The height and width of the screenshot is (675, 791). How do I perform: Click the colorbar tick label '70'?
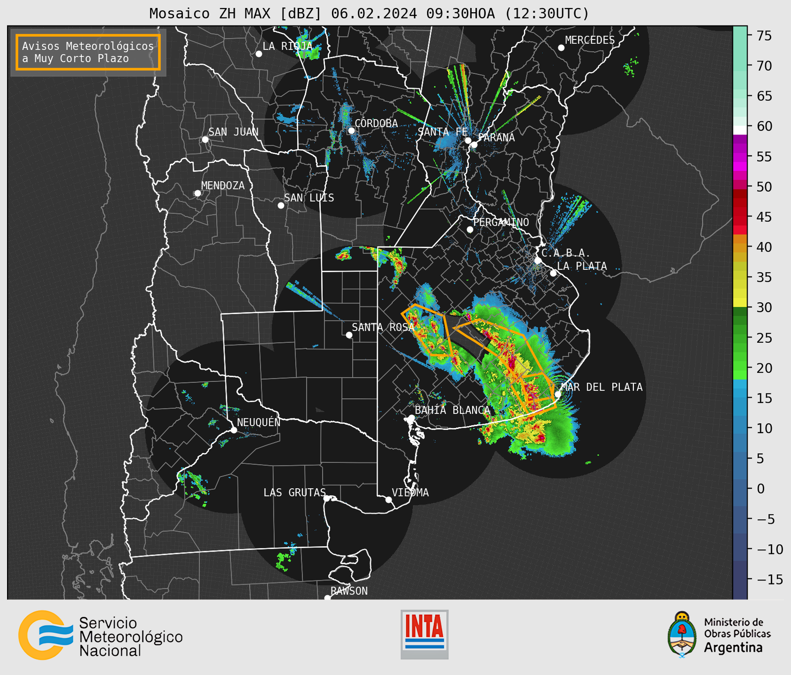coord(764,66)
